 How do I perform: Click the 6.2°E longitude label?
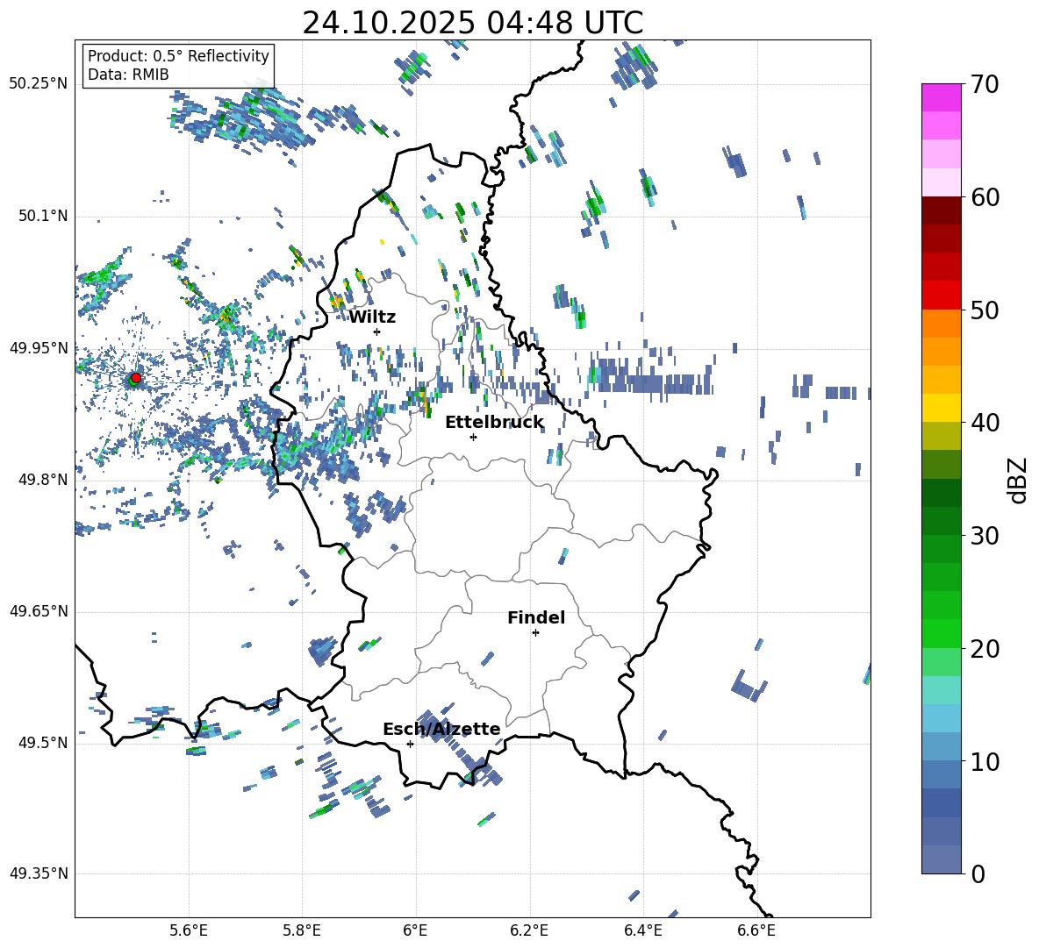point(529,930)
